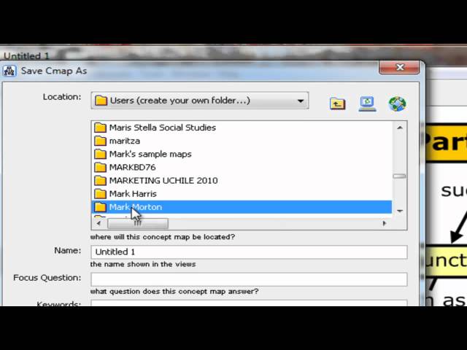Click the Focus Question input field
Screen dimensions: 467x350
pyautogui.click(x=249, y=279)
